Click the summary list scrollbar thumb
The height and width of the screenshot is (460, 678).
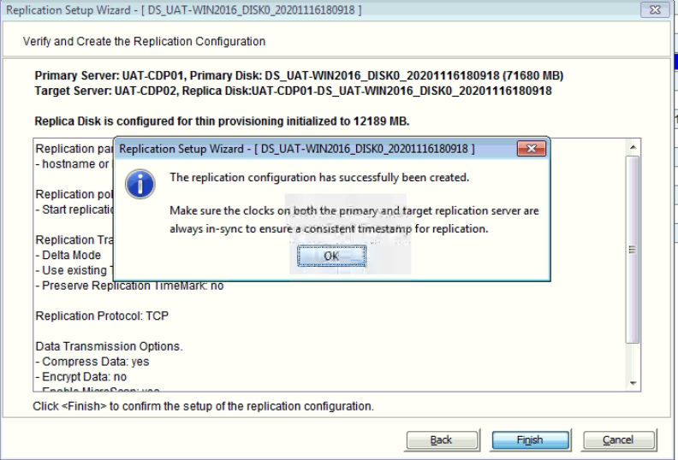(x=633, y=250)
